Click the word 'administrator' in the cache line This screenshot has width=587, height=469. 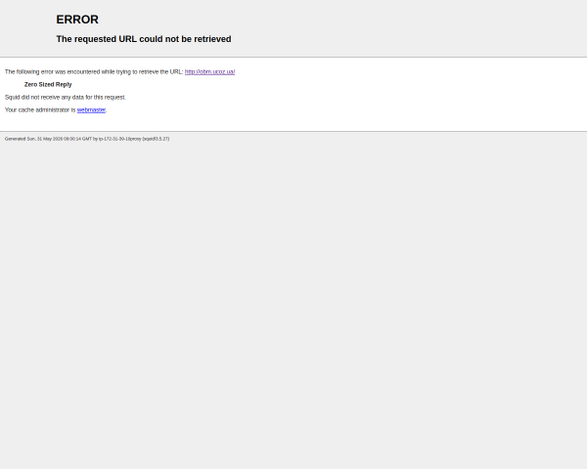pyautogui.click(x=53, y=110)
